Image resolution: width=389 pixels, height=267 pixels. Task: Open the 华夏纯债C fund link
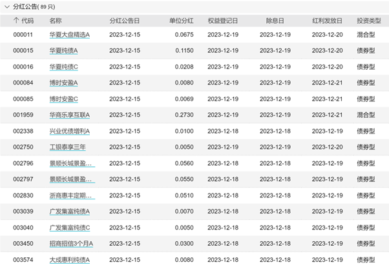point(63,67)
